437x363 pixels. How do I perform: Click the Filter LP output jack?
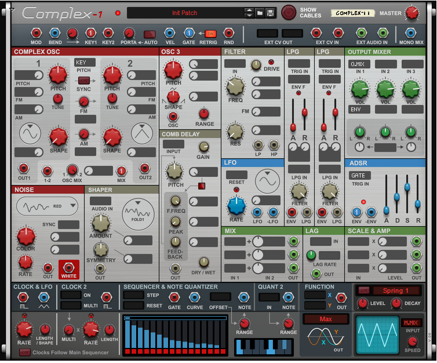pos(258,145)
